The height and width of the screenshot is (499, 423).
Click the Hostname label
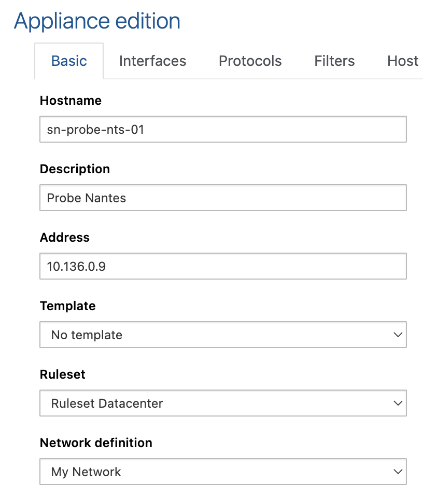click(70, 101)
